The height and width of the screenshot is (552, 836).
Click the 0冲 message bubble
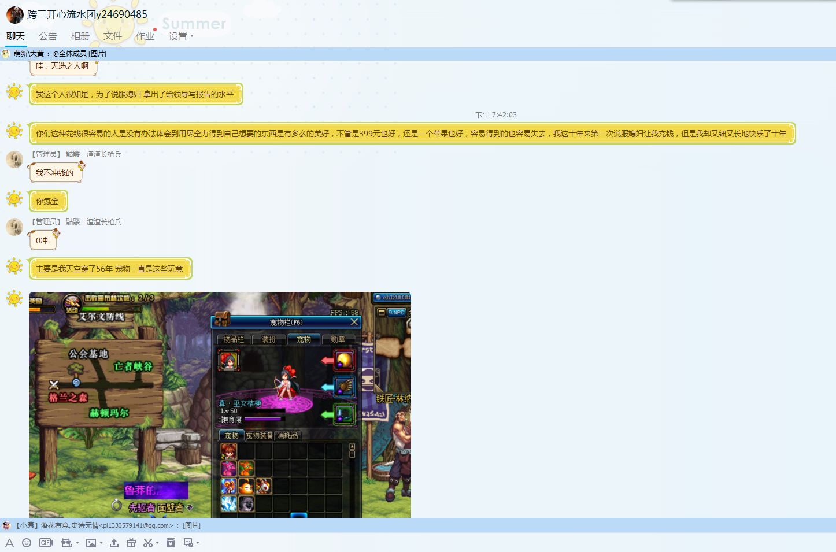point(42,240)
